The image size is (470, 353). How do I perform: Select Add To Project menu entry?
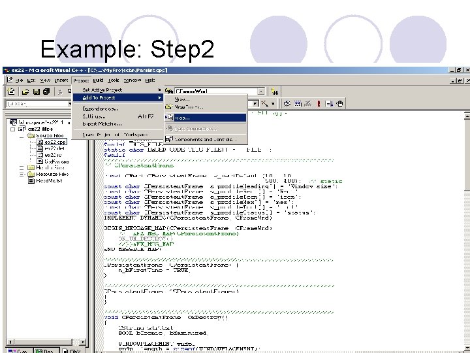(117, 97)
